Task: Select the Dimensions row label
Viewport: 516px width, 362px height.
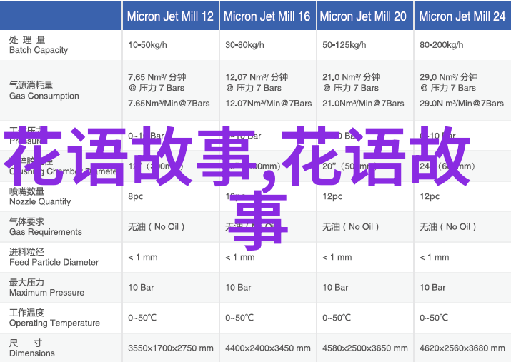Action: (32, 348)
